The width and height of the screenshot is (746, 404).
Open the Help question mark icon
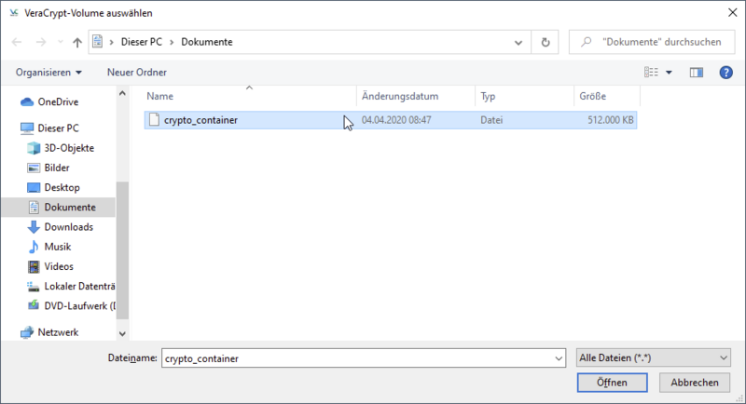pos(725,72)
